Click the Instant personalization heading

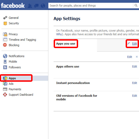pos(73,83)
